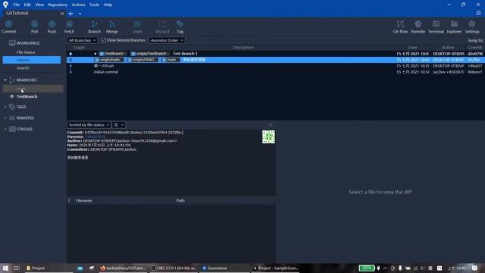Screen dimensions: 485x273
Task: Select File Status in the workspace
Action: [26, 52]
